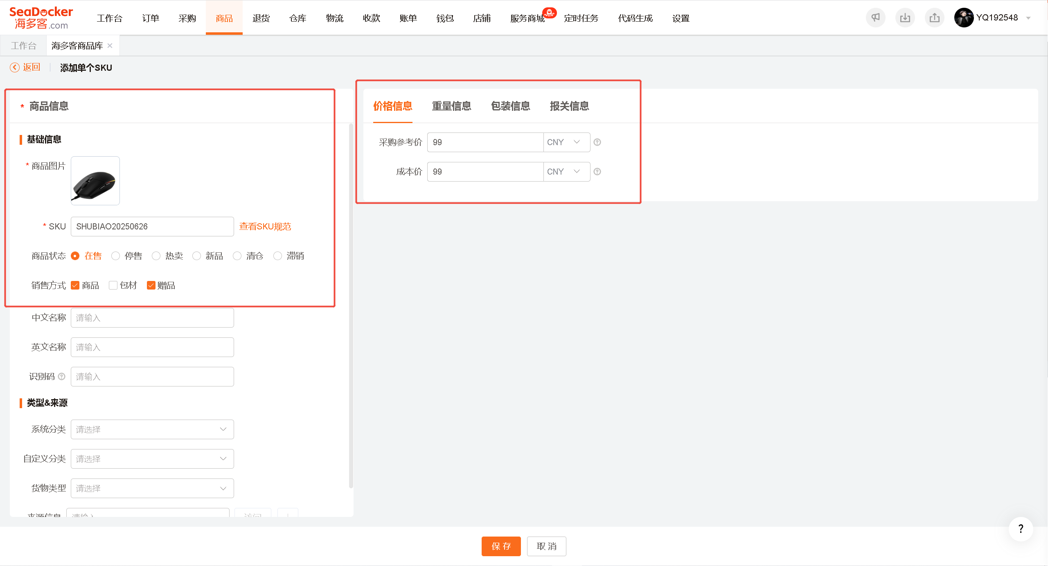The height and width of the screenshot is (566, 1048).
Task: Check the 包材 sales method checkbox
Action: point(113,285)
